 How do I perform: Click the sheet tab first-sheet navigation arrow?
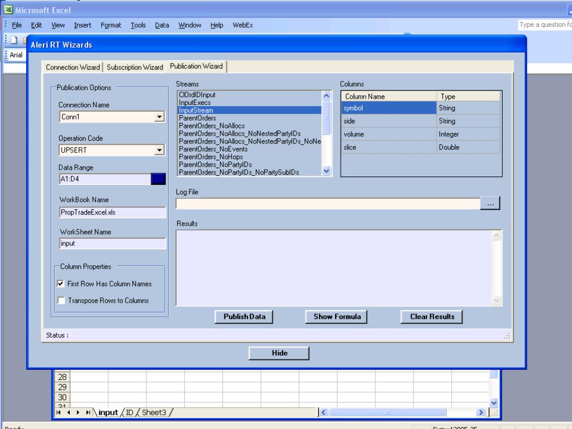point(58,412)
